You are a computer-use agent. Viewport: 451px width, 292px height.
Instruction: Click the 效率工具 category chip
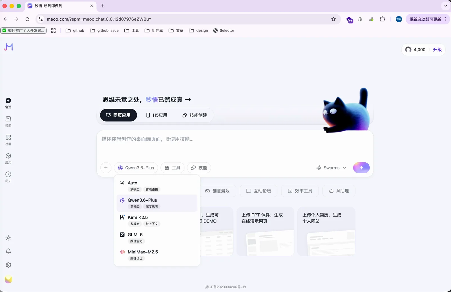300,191
